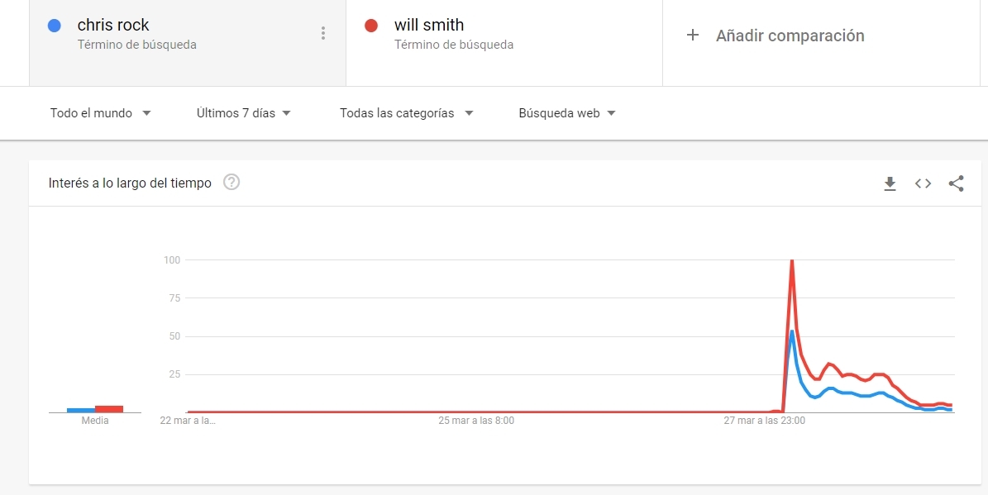The image size is (988, 495).
Task: Open the Búsqueda web search type dropdown
Action: click(x=567, y=113)
